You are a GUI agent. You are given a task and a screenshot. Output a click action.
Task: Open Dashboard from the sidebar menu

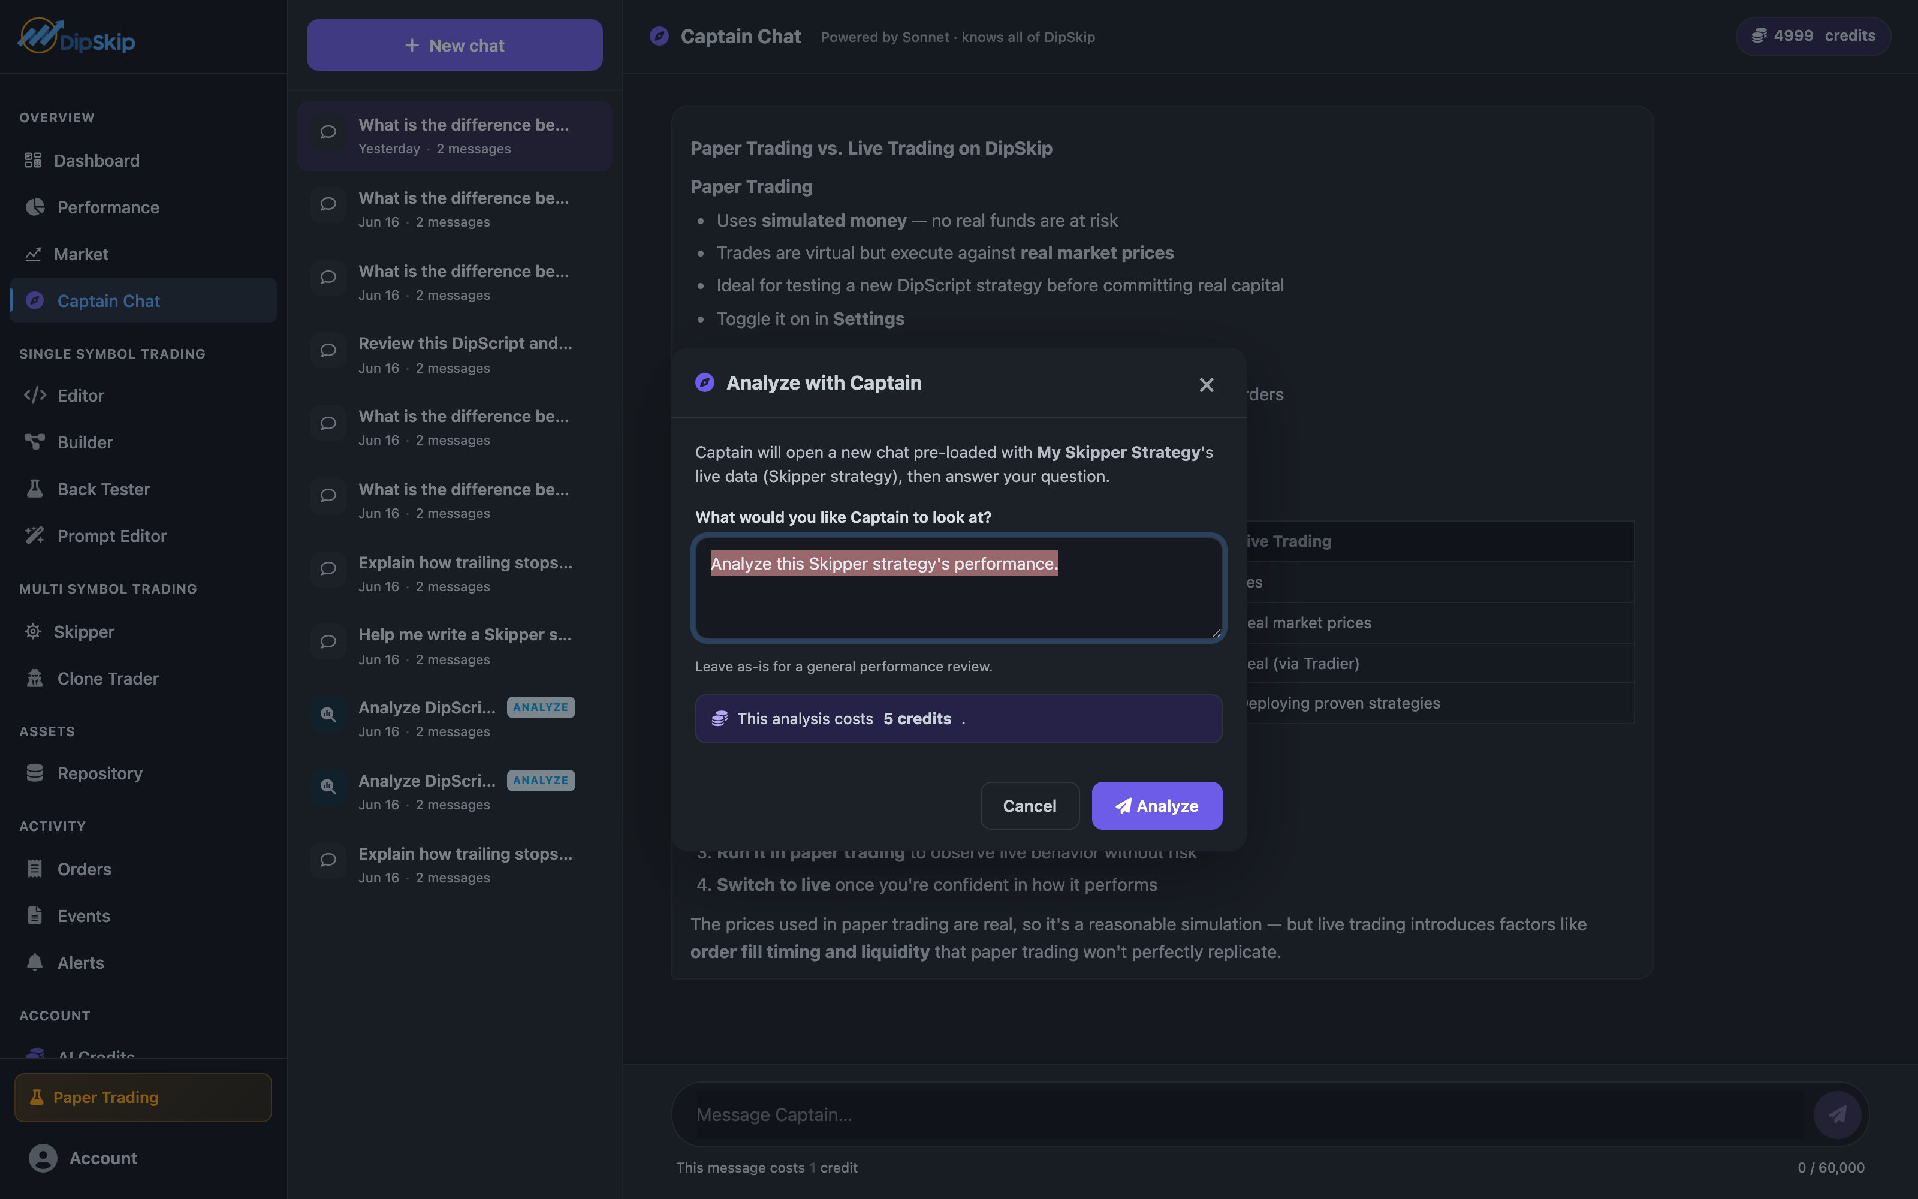pos(143,160)
